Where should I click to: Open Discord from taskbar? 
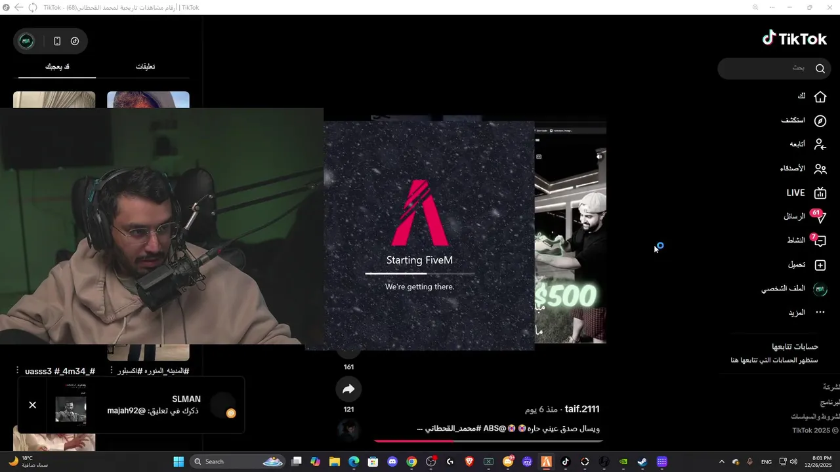point(392,462)
